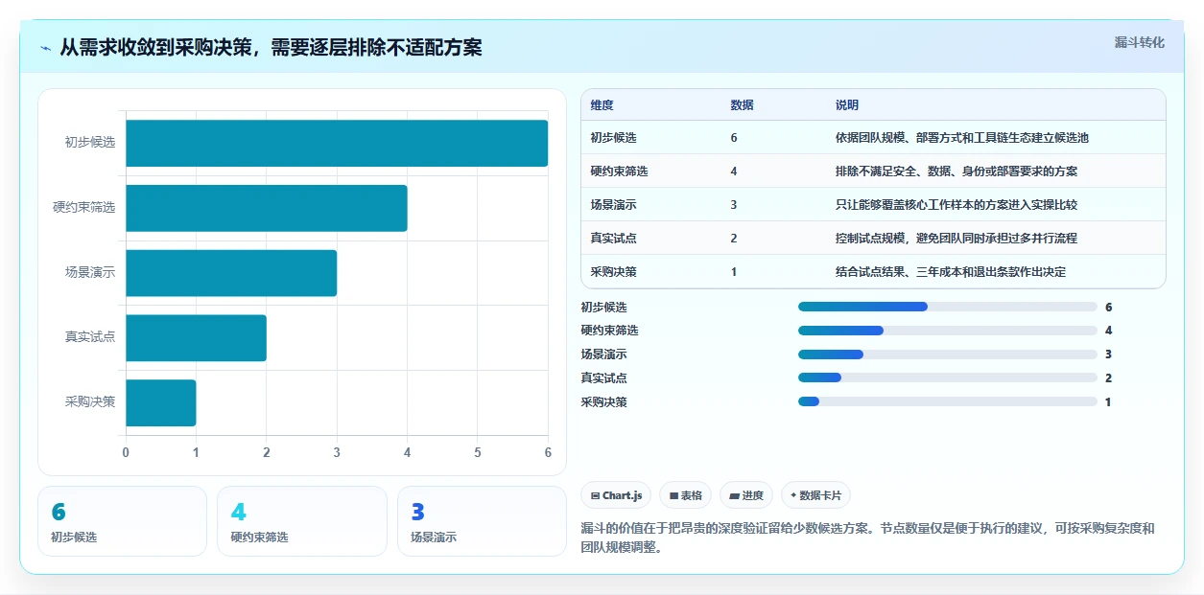This screenshot has width=1204, height=595.
Task: Click the 漏斗转化 label in header
Action: click(1140, 42)
